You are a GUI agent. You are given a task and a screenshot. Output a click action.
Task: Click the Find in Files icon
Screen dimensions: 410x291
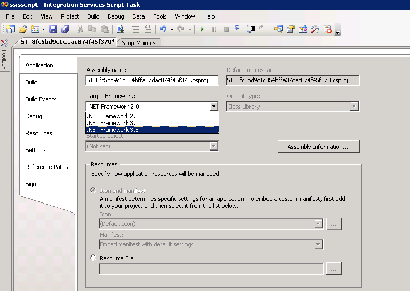tap(120, 29)
